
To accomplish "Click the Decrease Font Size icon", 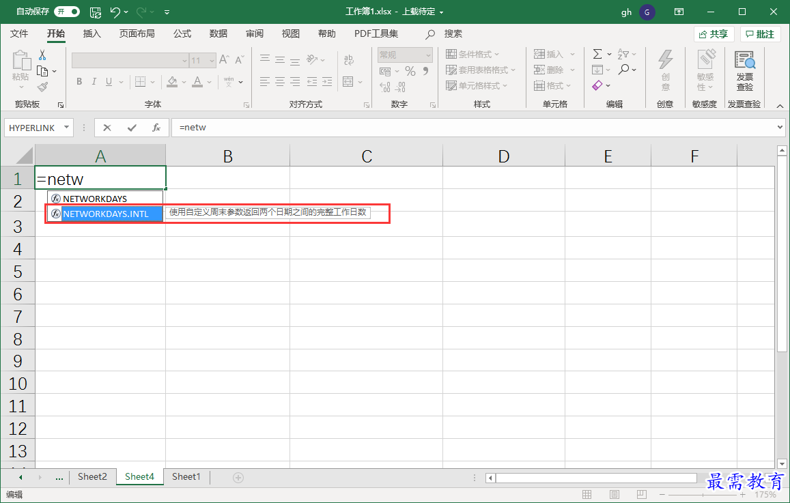I will (x=240, y=59).
